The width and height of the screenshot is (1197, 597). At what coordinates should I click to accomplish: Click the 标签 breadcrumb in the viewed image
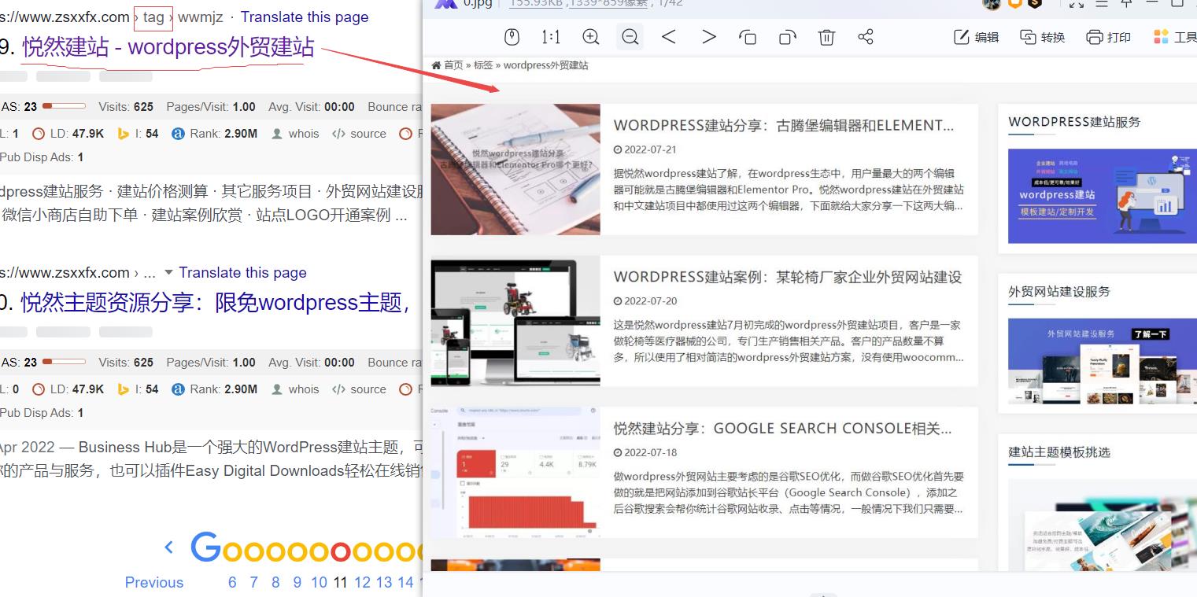point(483,65)
